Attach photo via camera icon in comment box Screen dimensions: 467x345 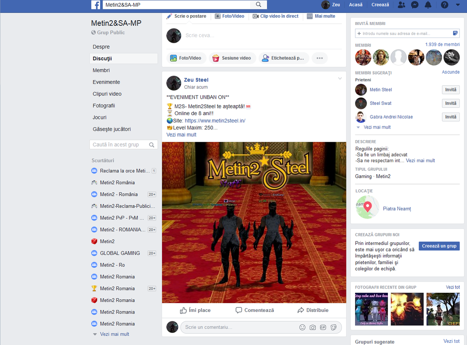click(x=312, y=327)
